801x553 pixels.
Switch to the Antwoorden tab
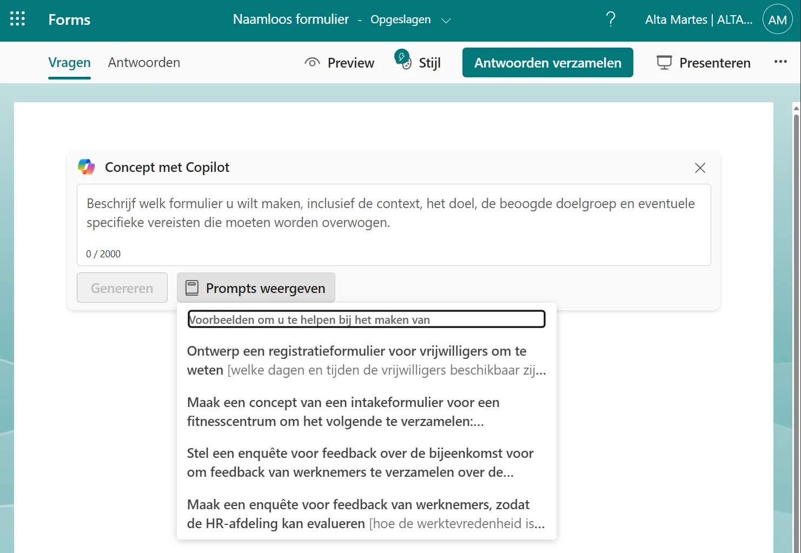(x=144, y=62)
